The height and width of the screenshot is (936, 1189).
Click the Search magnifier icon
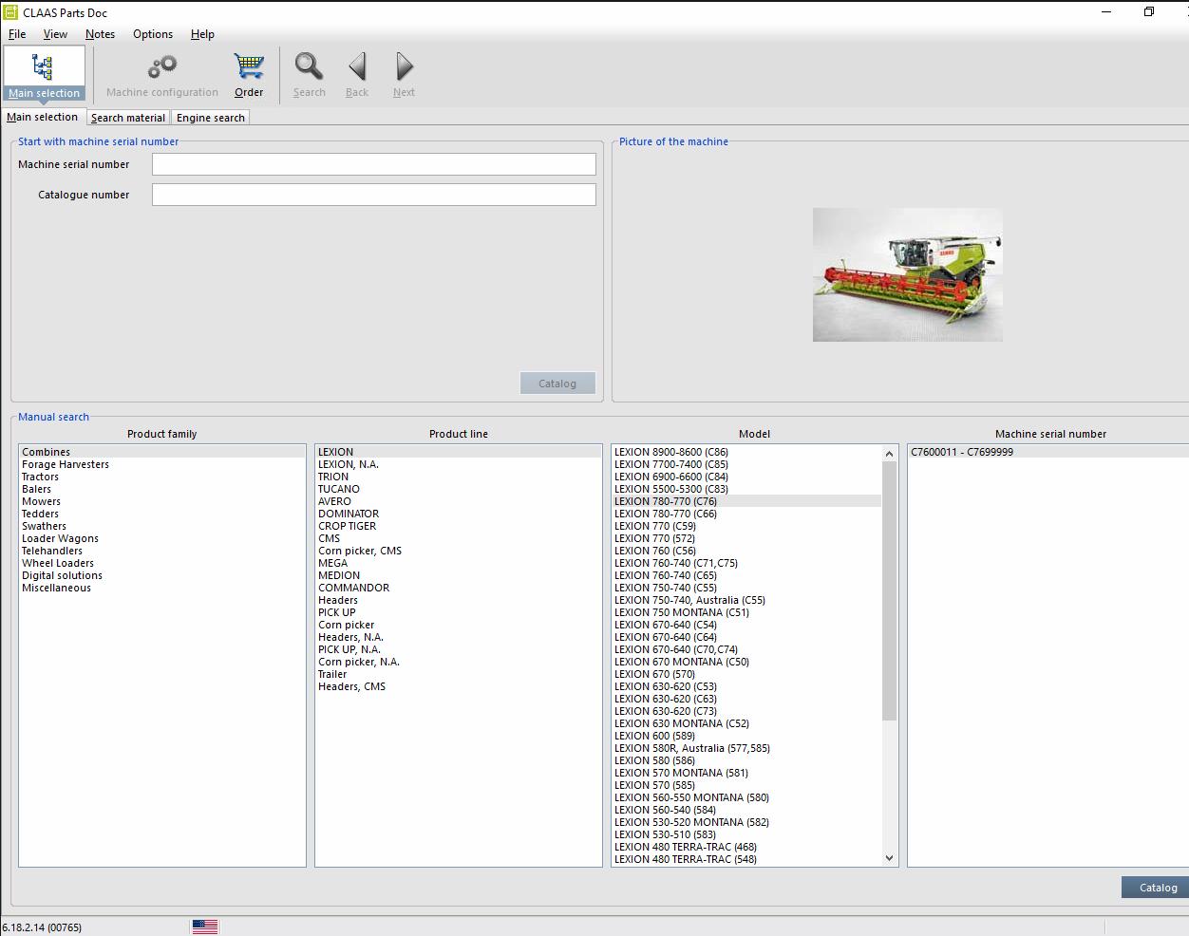click(309, 68)
